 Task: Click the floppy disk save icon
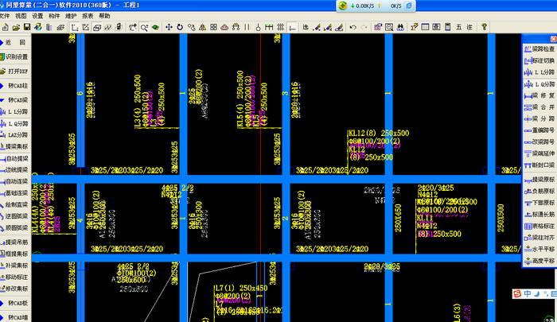[26, 27]
